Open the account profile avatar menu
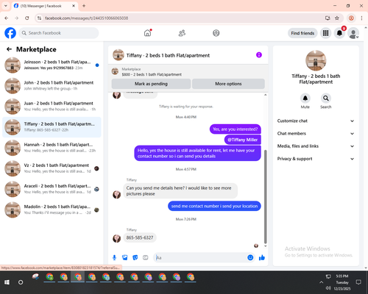This screenshot has height=294, width=368. (353, 33)
